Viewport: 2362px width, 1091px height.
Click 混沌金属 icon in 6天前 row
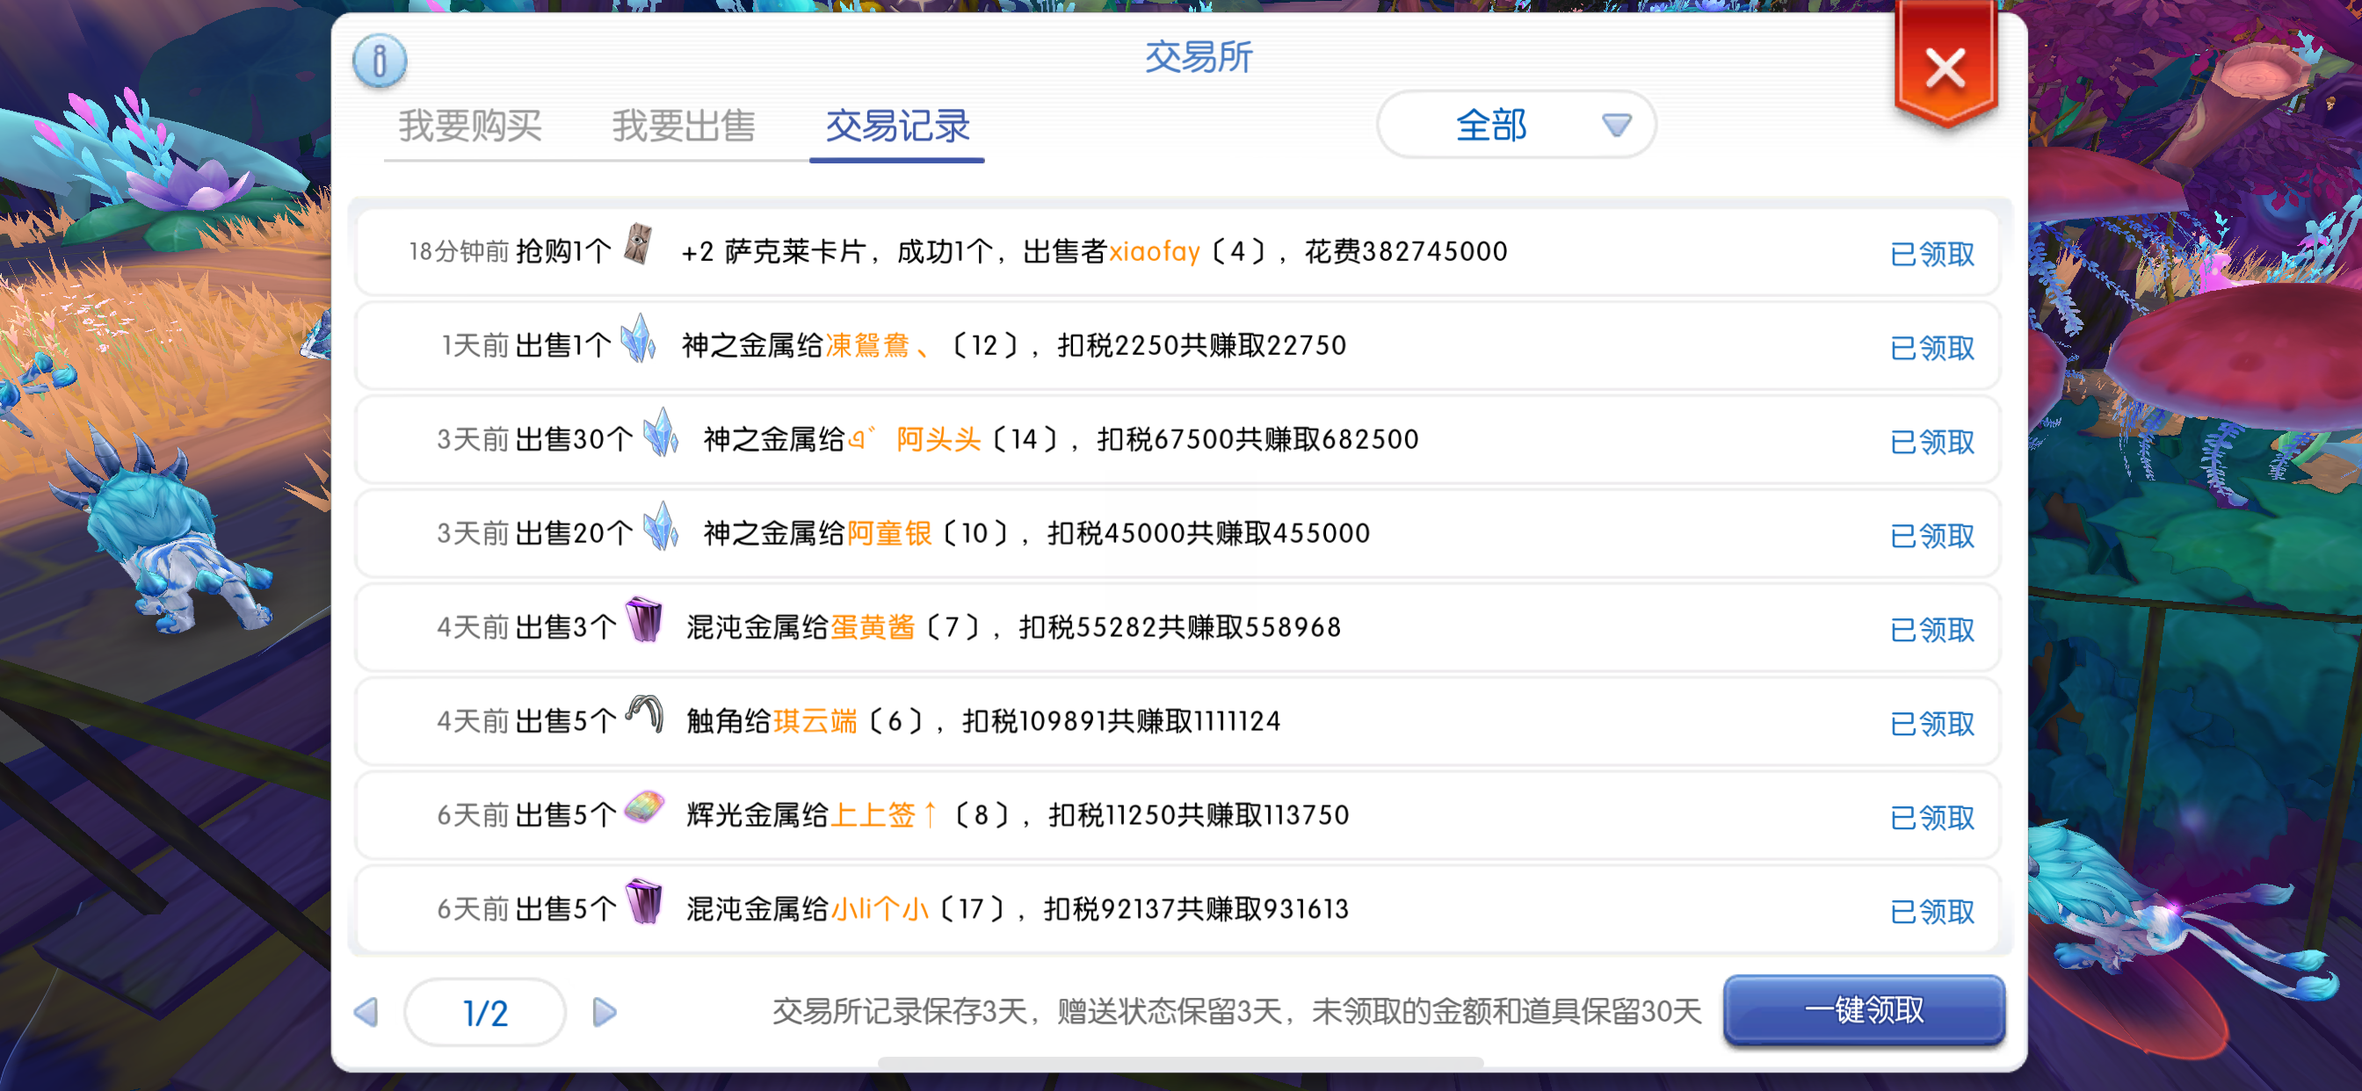(x=644, y=902)
